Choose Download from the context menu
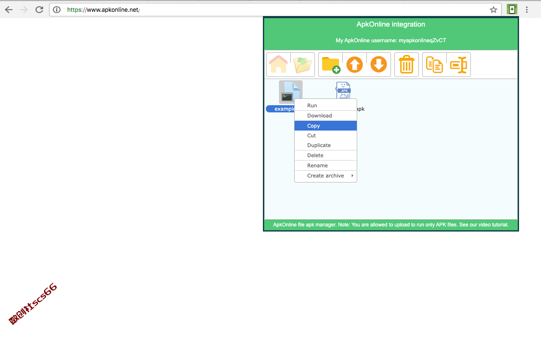541x338 pixels. [x=325, y=116]
